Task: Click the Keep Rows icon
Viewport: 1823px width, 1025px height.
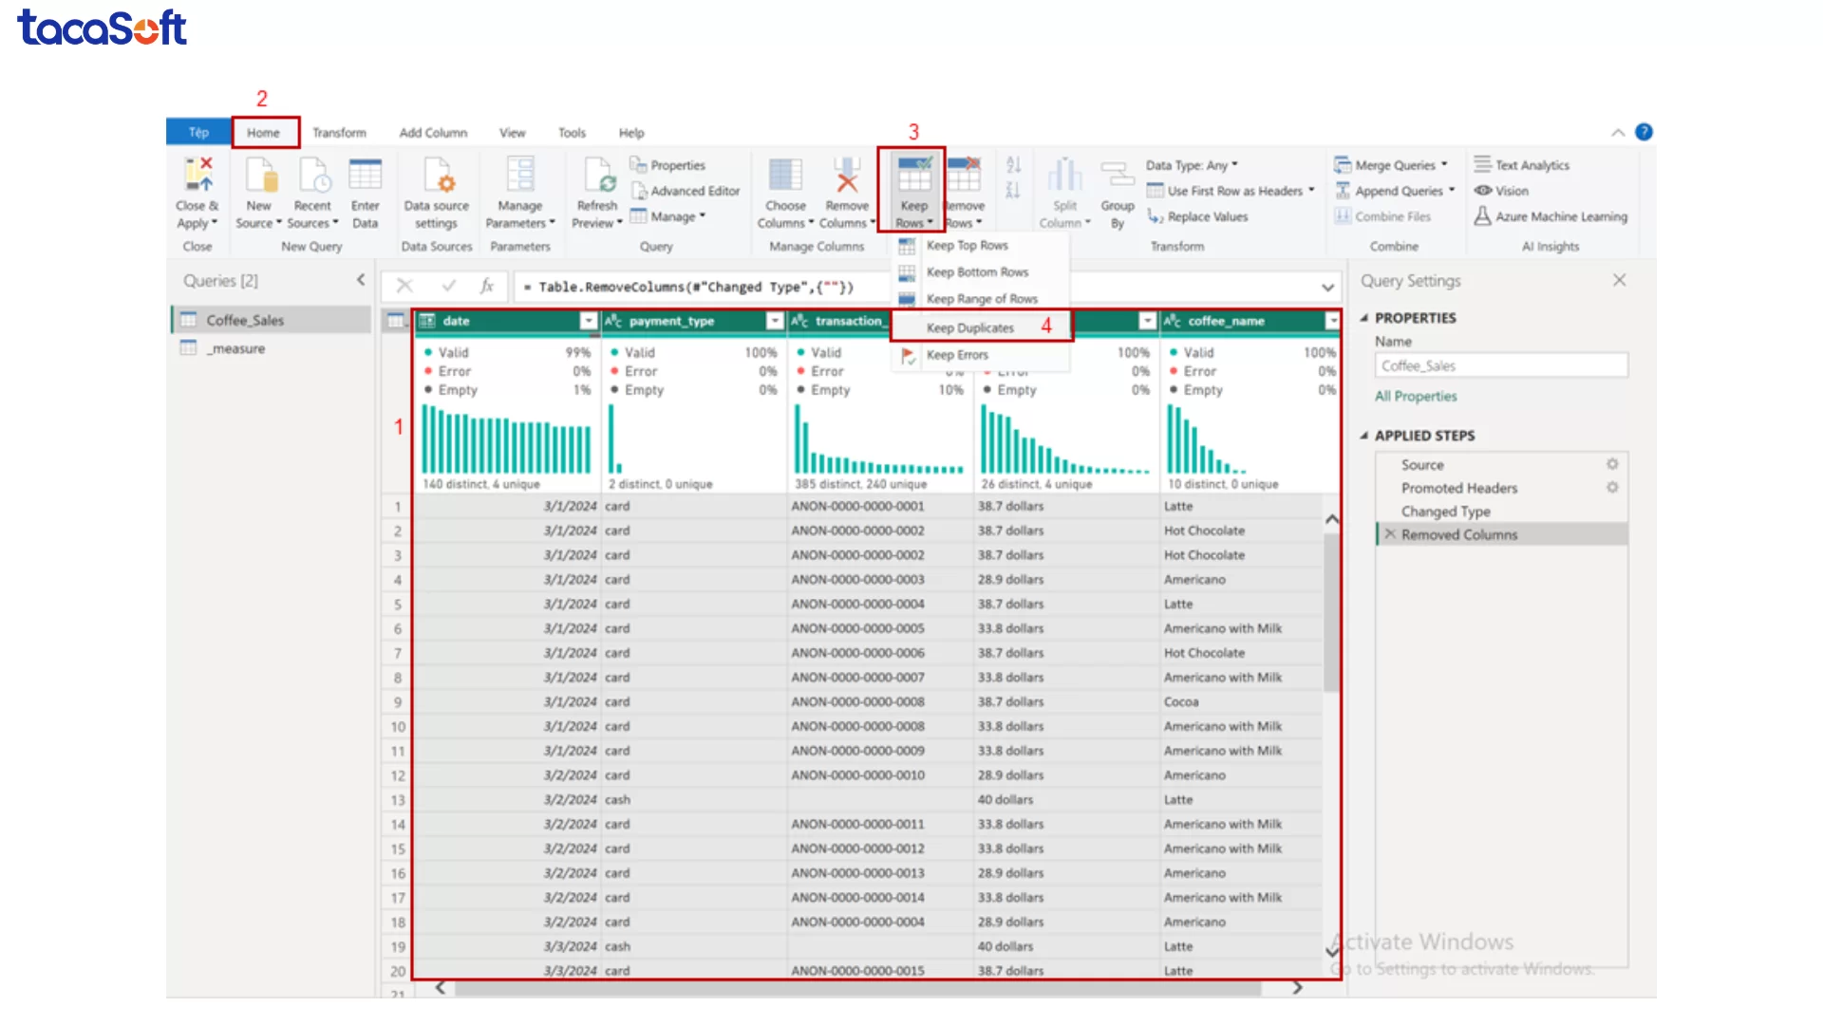Action: [913, 176]
